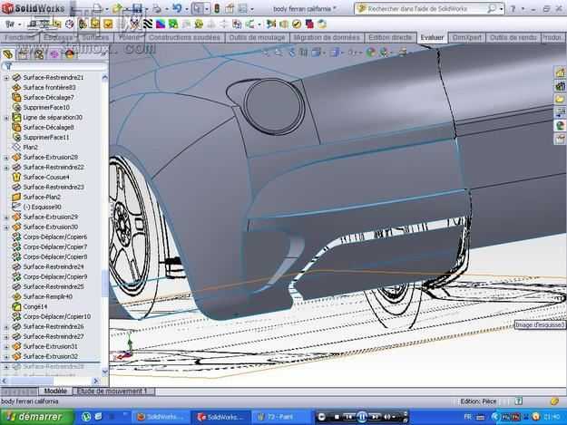Expand the Surface-Restreindre26 tree node
This screenshot has width=567, height=425.
tap(6, 327)
